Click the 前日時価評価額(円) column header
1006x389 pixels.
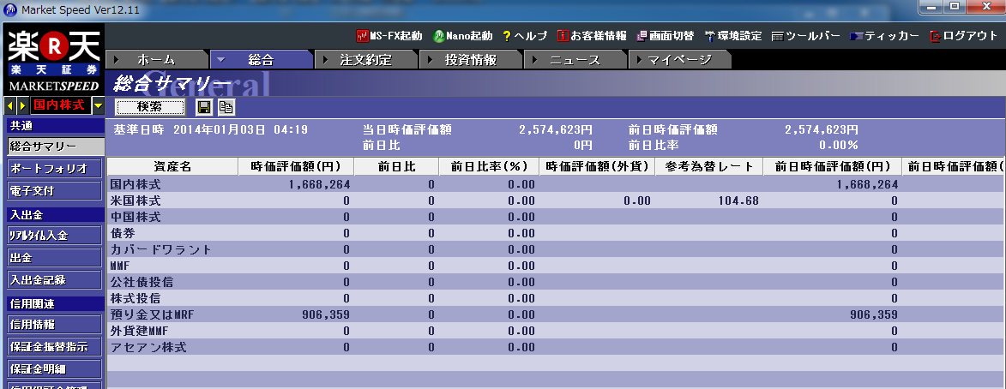[832, 166]
